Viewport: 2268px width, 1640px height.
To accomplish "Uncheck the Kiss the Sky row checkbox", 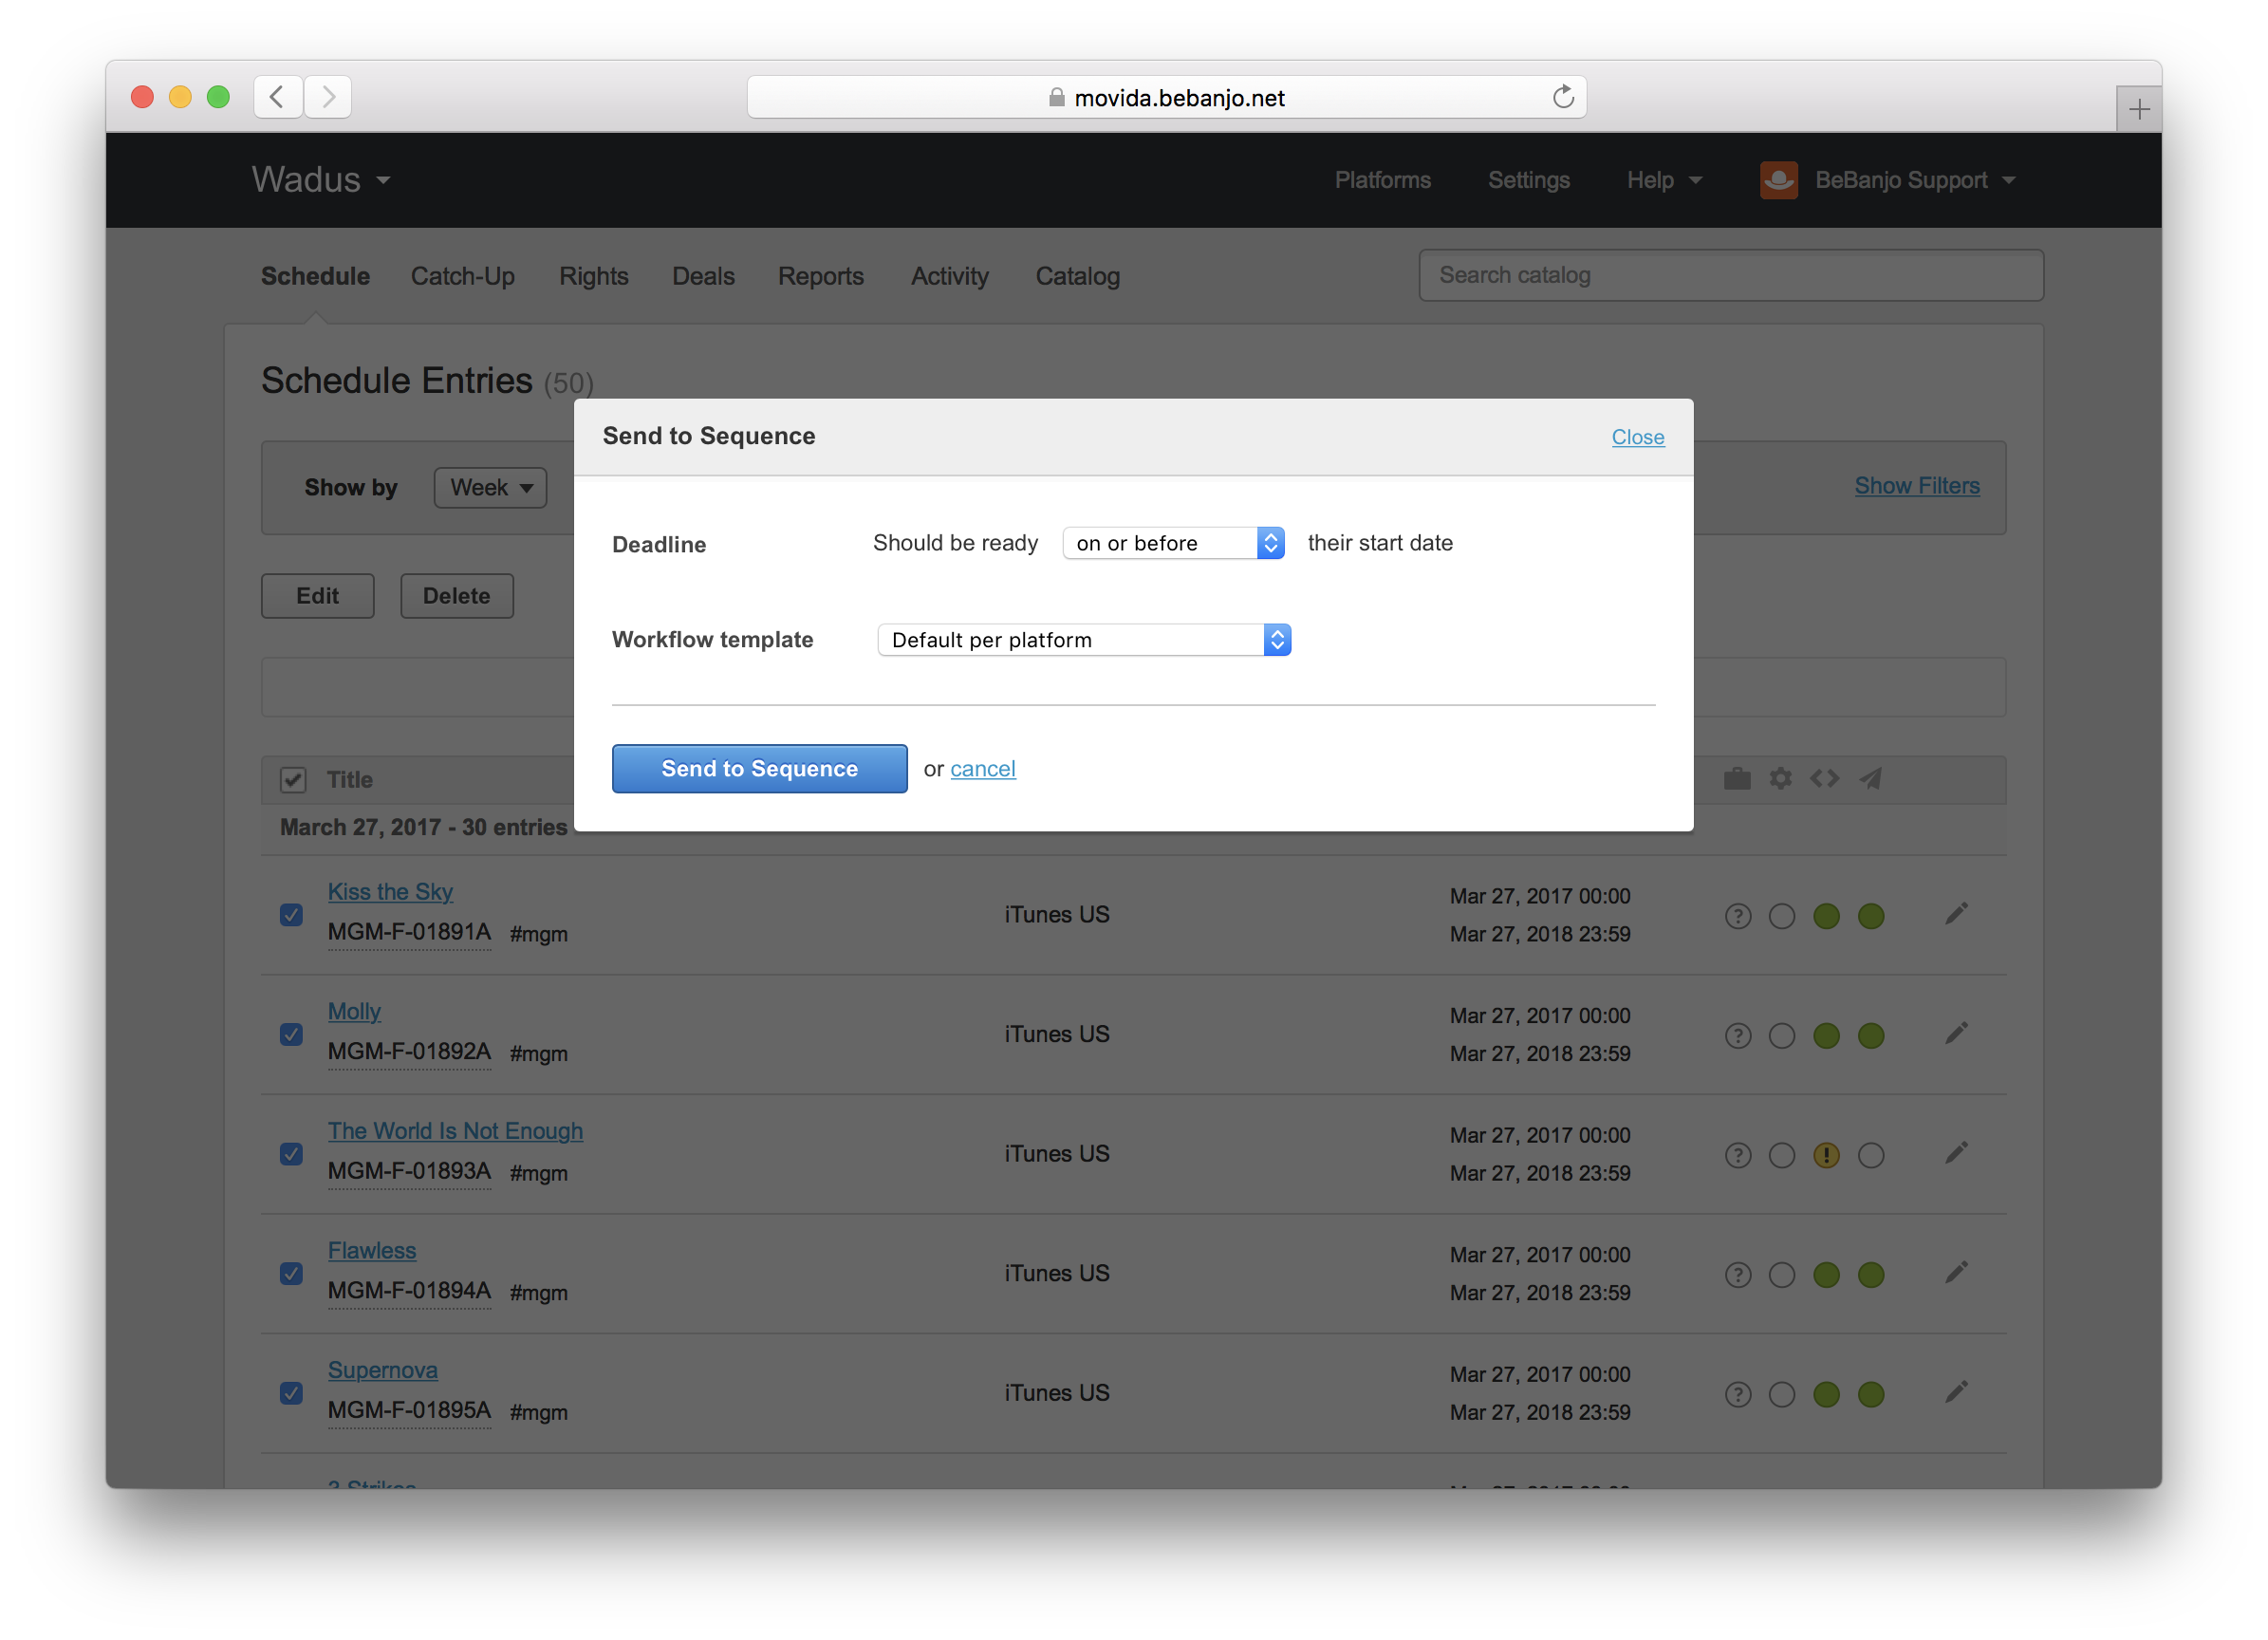I will pos(291,915).
